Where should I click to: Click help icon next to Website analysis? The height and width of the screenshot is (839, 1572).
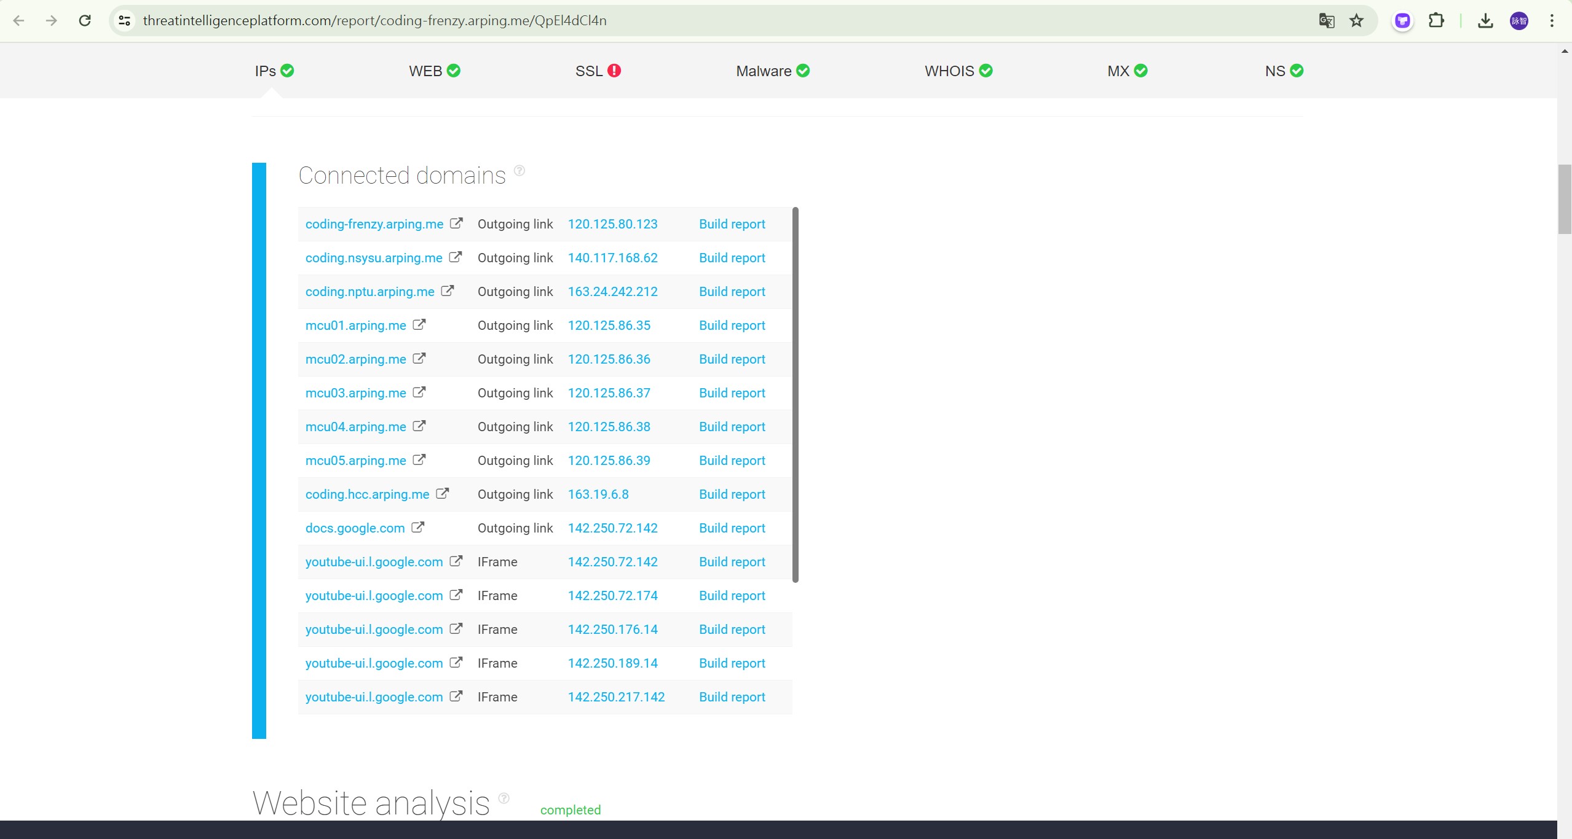504,798
